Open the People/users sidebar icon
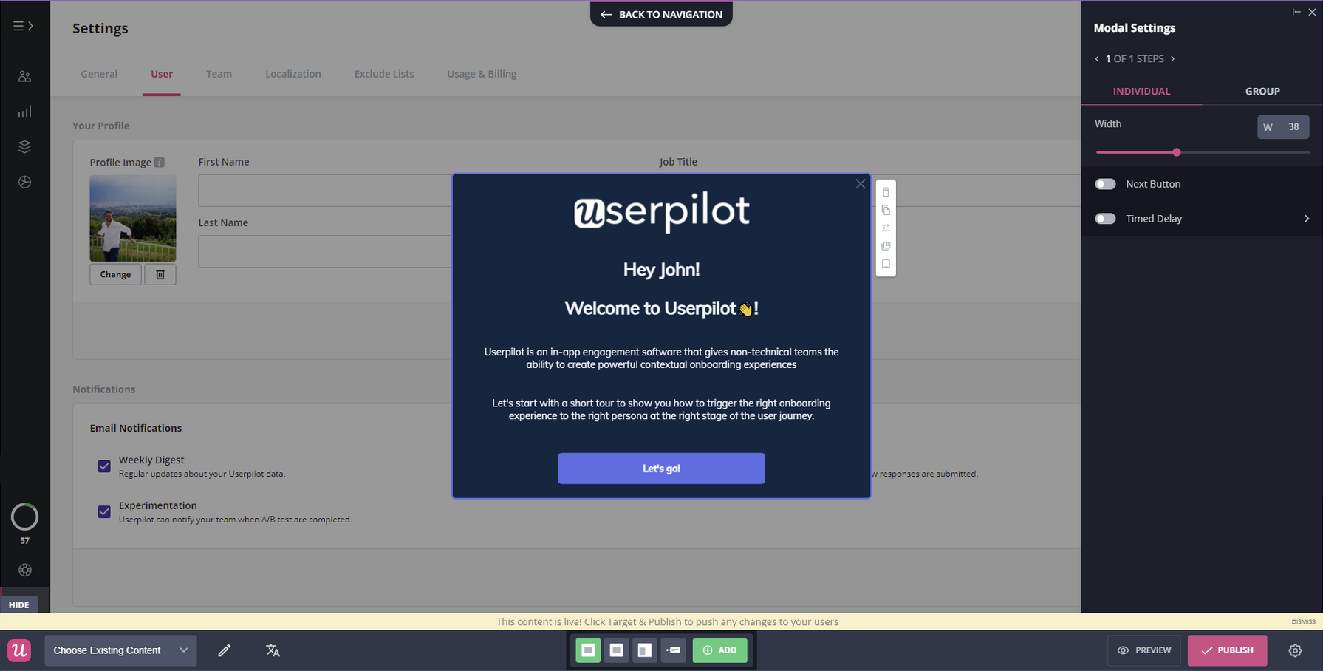This screenshot has height=671, width=1323. (x=24, y=76)
